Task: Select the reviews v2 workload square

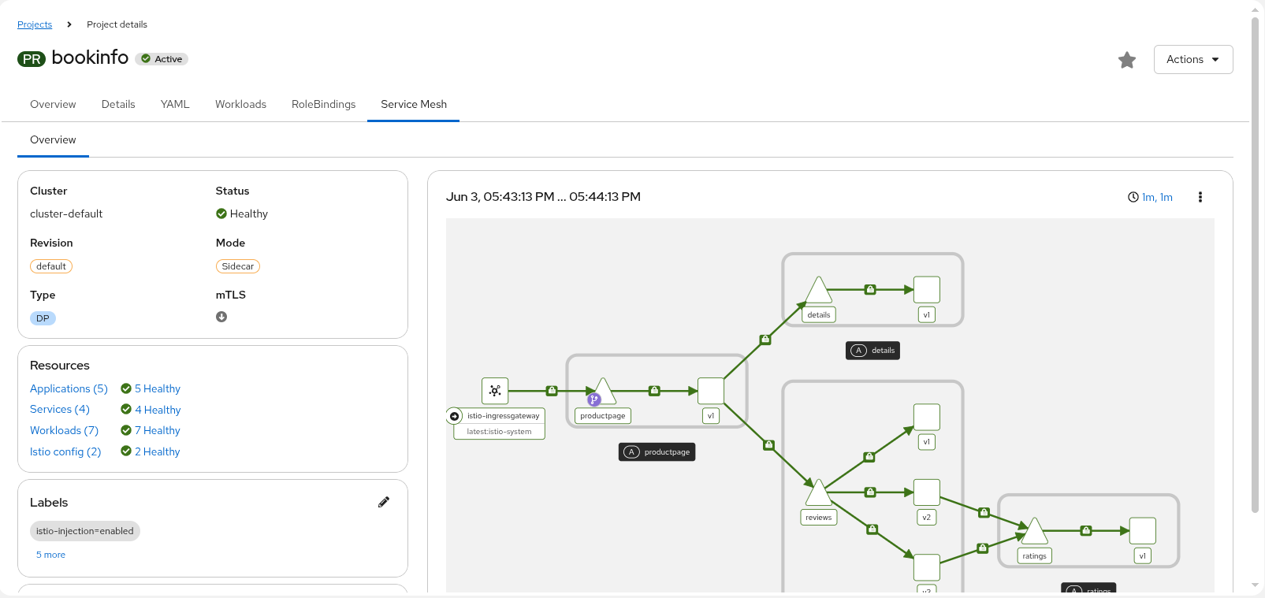Action: (x=927, y=492)
